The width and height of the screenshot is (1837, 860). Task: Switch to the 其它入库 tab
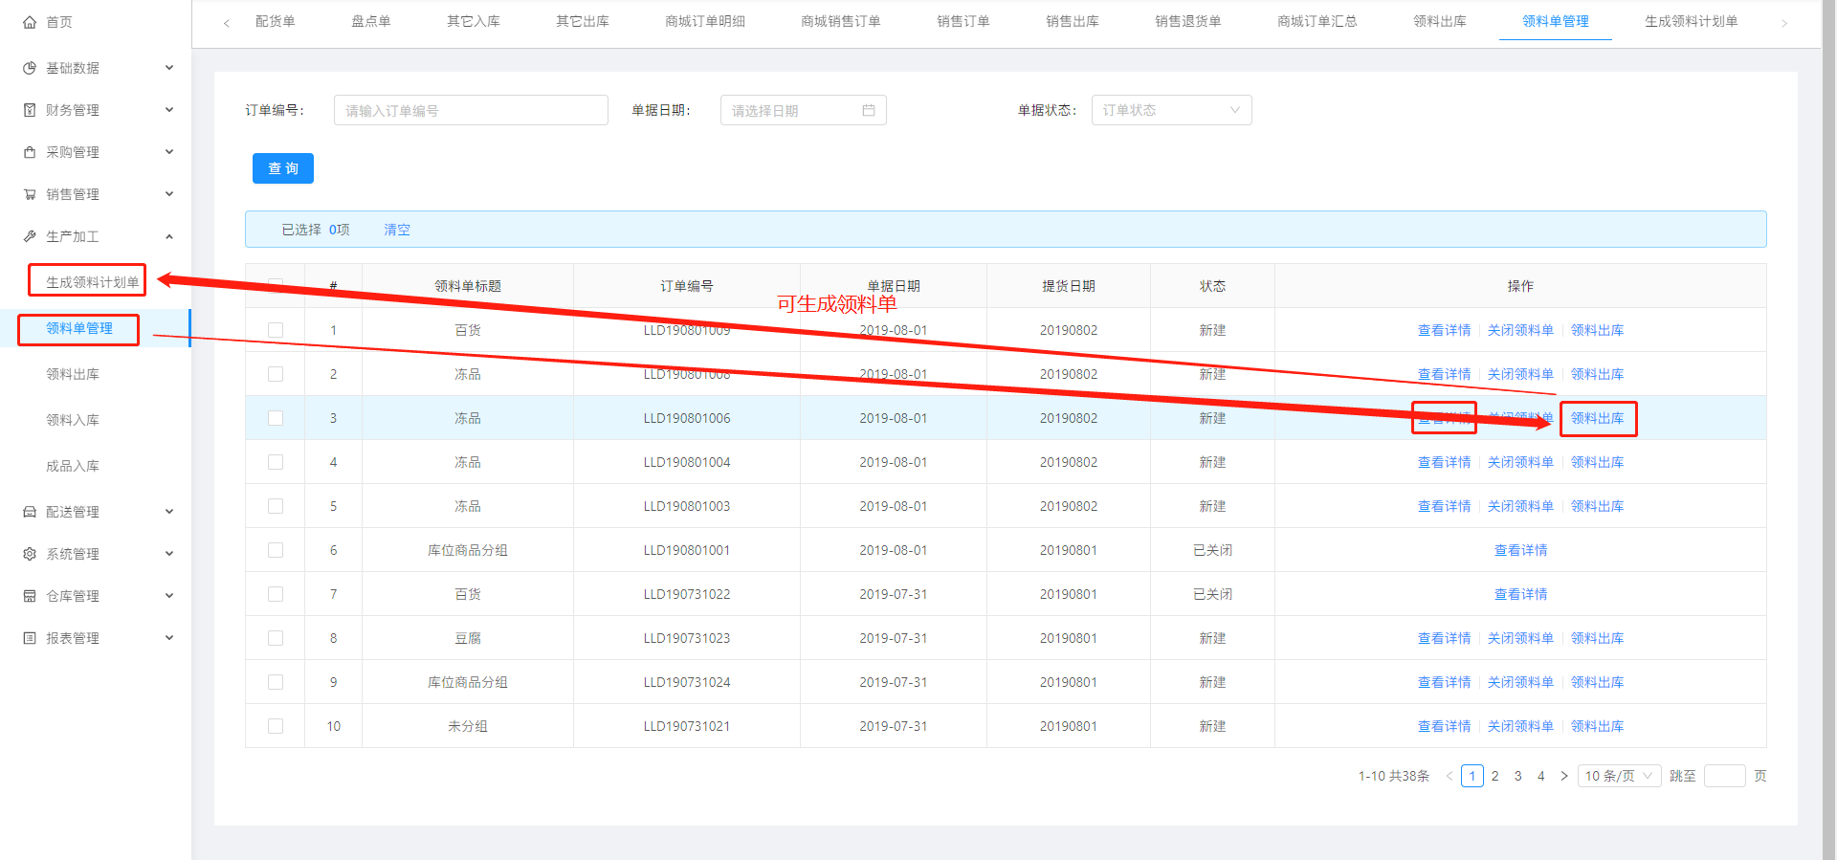pyautogui.click(x=474, y=21)
